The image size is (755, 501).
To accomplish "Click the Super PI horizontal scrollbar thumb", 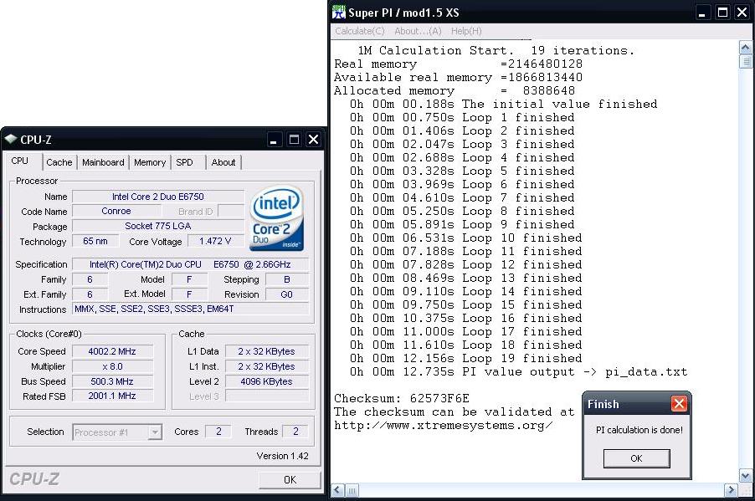I will click(x=352, y=490).
